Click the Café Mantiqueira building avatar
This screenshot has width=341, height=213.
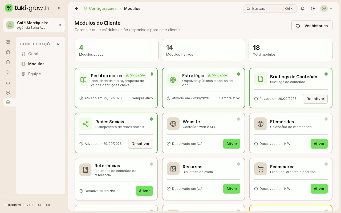10,25
